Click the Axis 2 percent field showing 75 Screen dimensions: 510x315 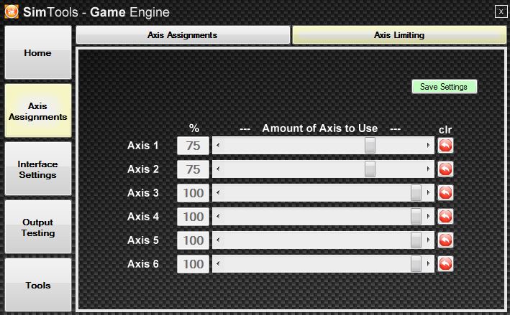(193, 169)
